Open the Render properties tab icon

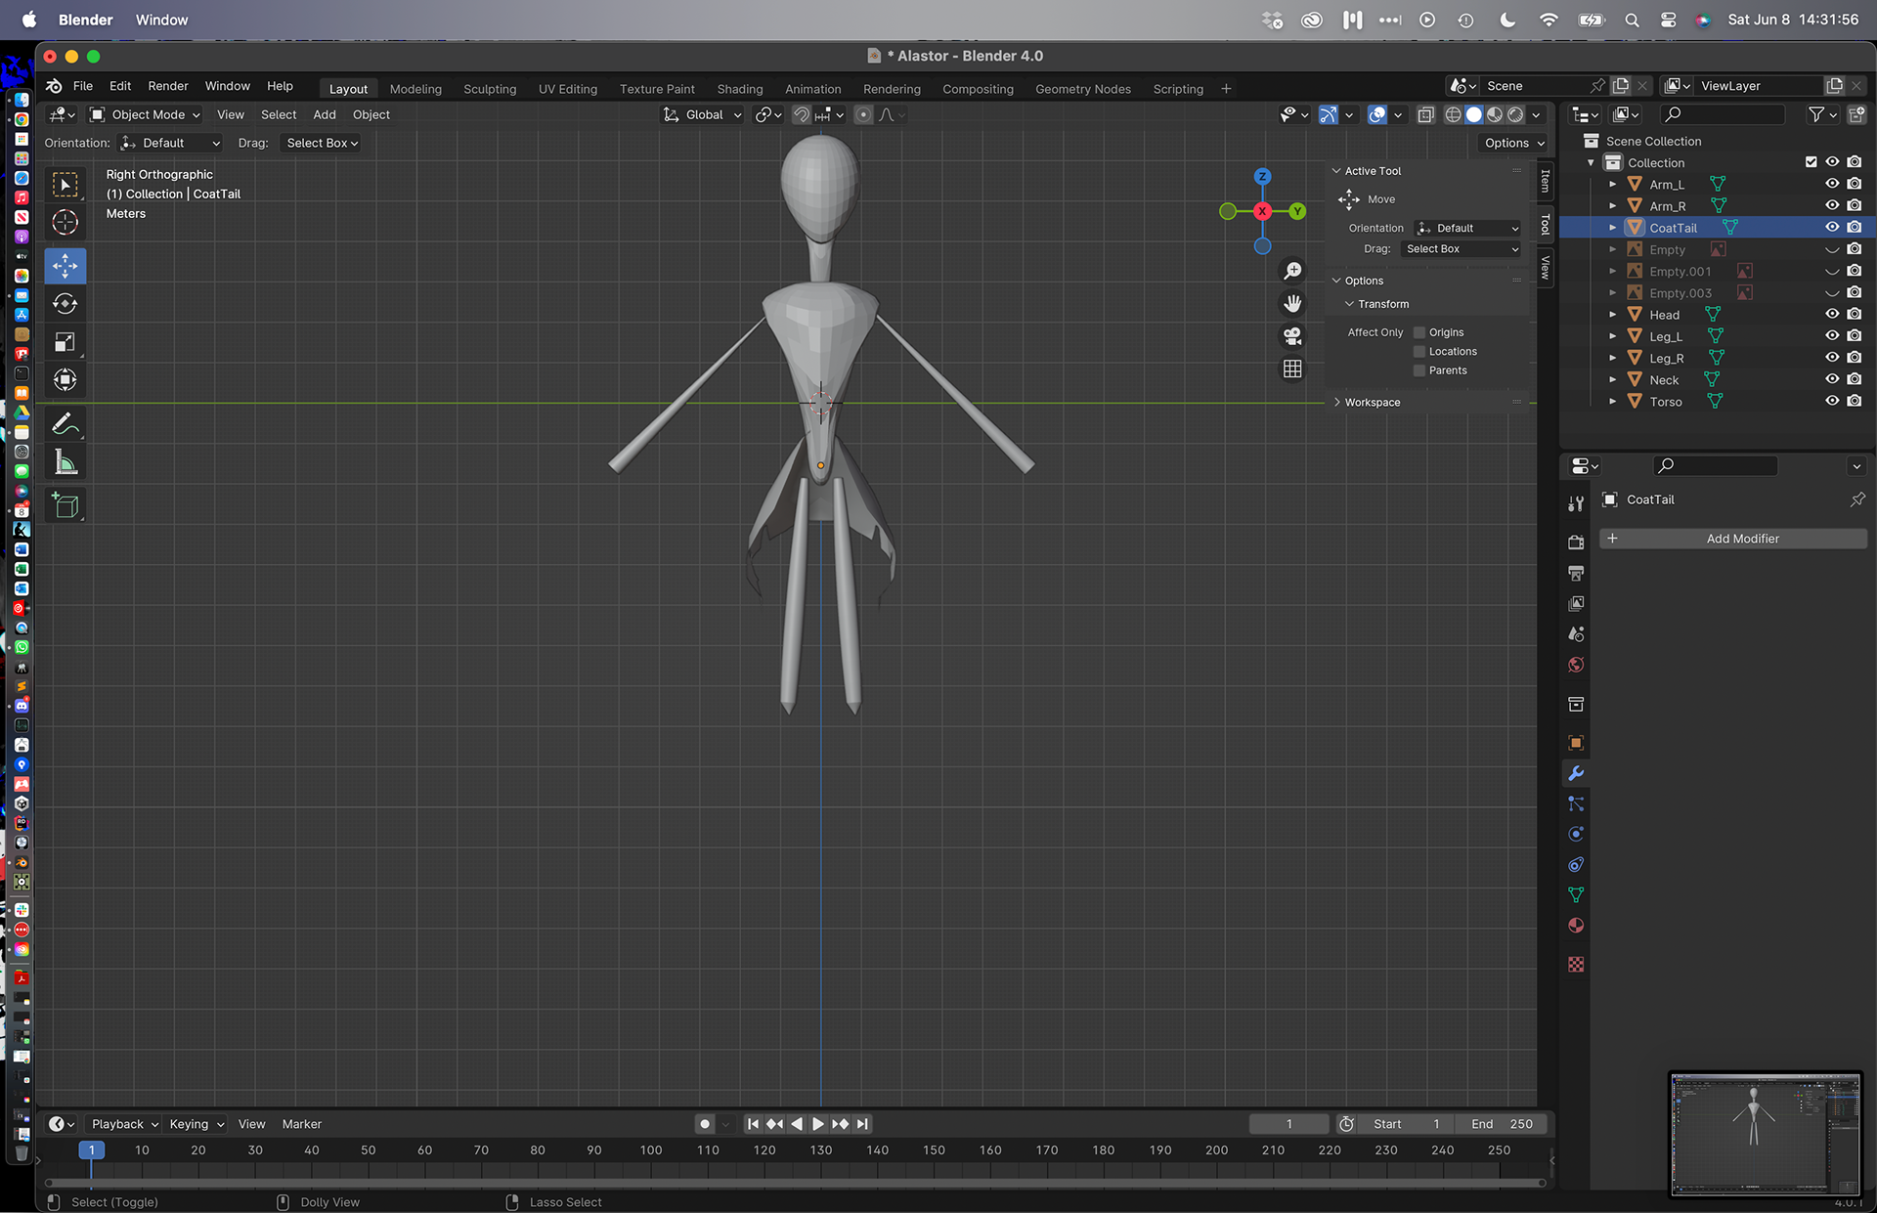1576,542
